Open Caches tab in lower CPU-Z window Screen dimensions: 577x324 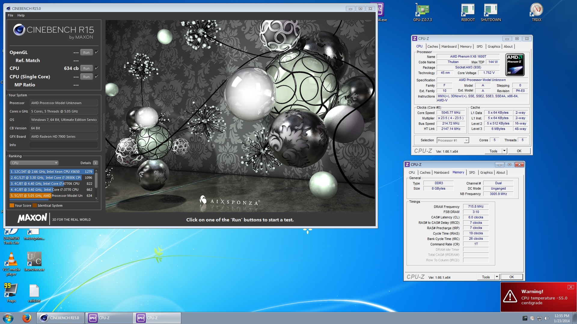(x=425, y=172)
